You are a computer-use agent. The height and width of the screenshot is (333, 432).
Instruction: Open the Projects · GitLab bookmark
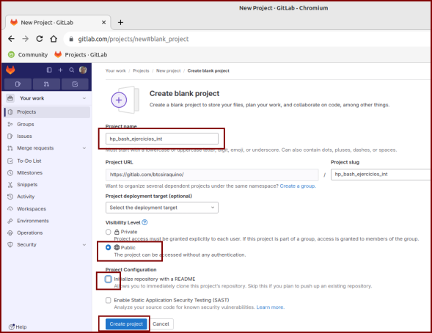81,54
